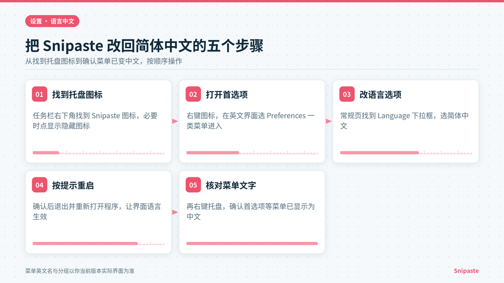This screenshot has width=504, height=283.
Task: Click the Snipaste brand label in footer
Action: tap(466, 271)
